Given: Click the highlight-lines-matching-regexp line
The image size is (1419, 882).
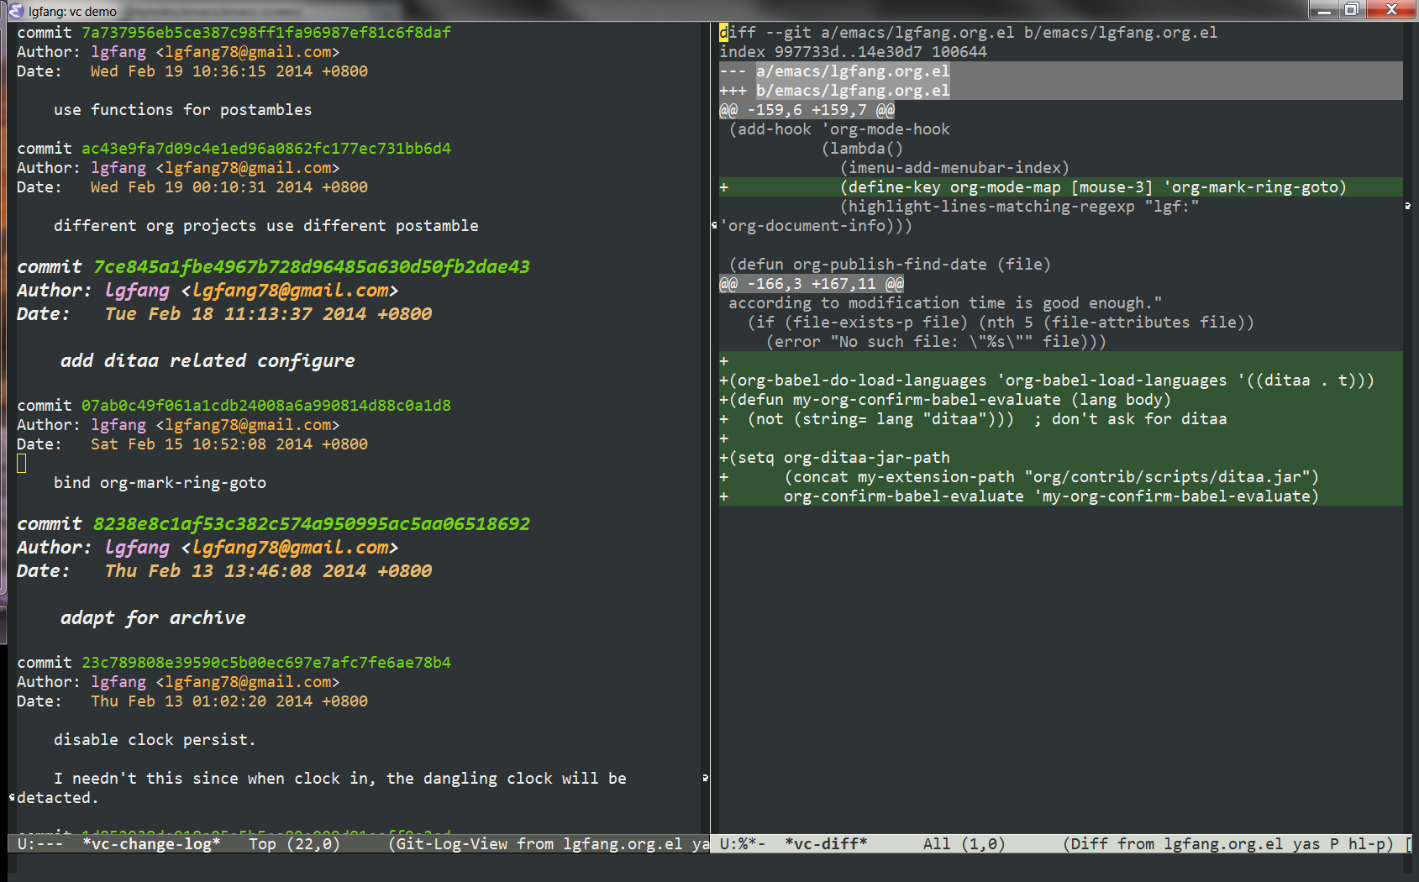Looking at the screenshot, I should point(1019,207).
